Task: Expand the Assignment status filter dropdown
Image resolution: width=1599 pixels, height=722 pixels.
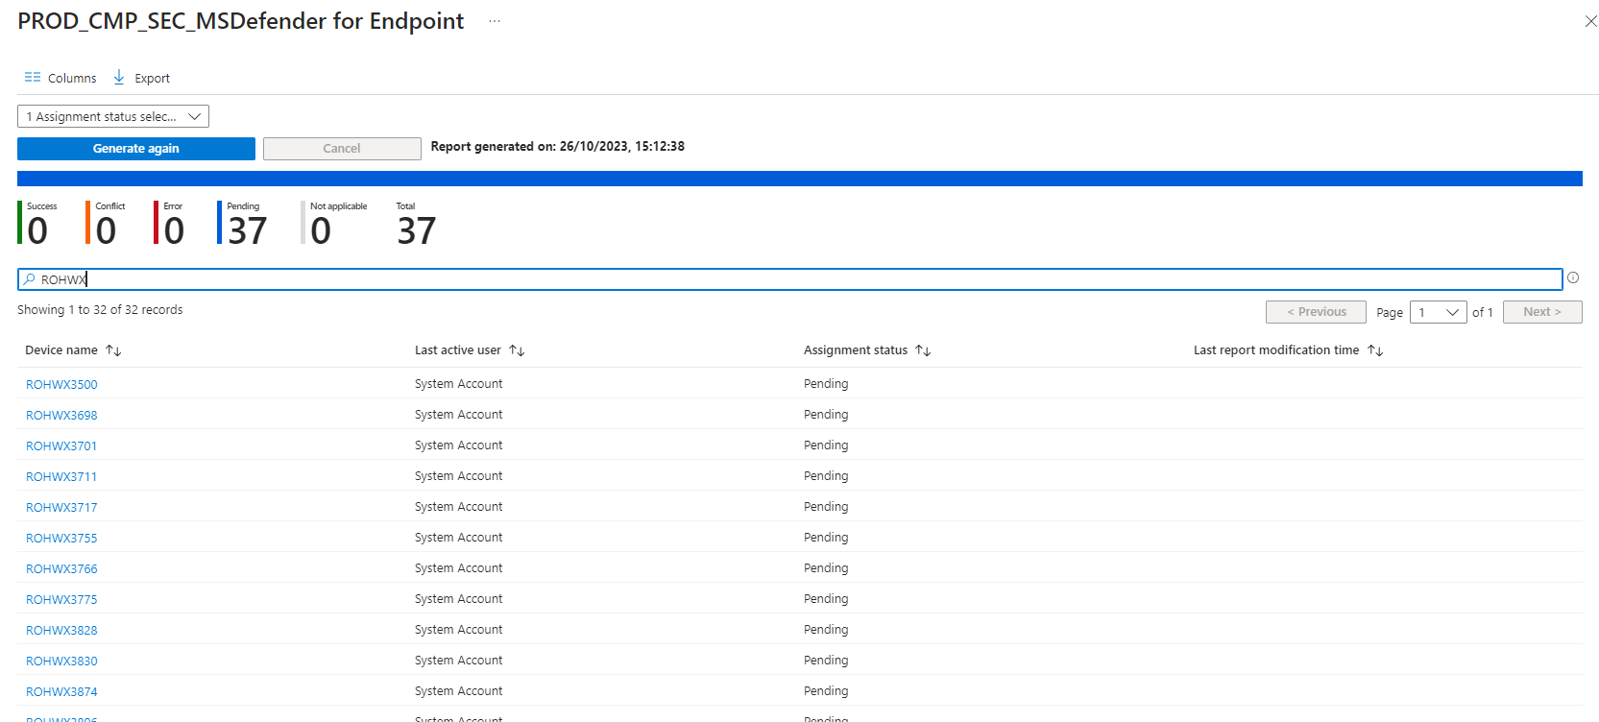Action: click(113, 116)
